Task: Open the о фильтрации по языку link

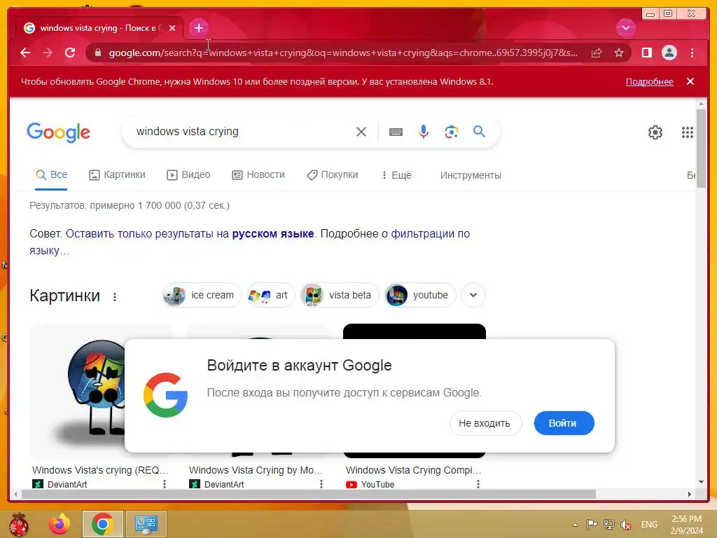Action: [425, 234]
